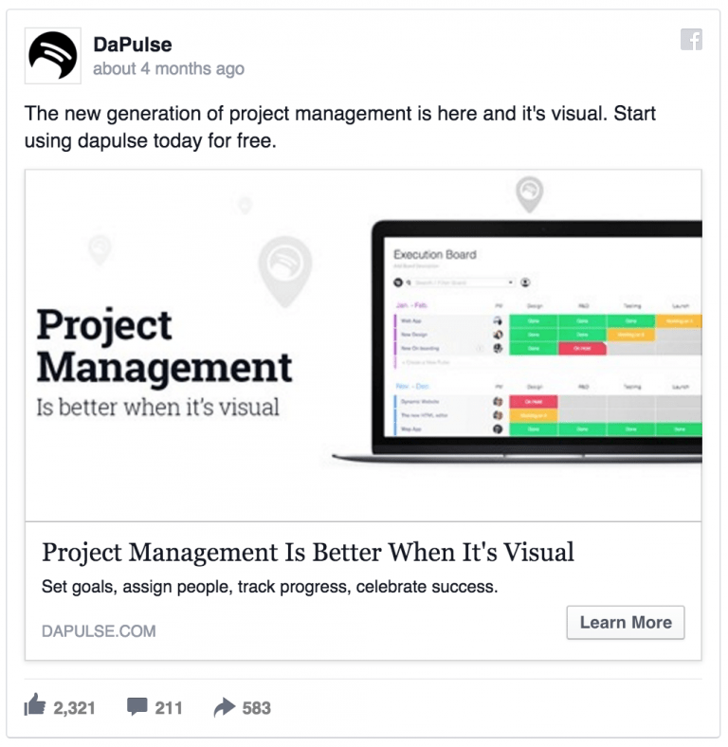Open the board search filter dropdown arrow
Screen dimensions: 728x747
[x=511, y=282]
